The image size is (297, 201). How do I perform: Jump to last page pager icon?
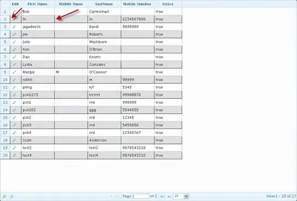point(169,197)
